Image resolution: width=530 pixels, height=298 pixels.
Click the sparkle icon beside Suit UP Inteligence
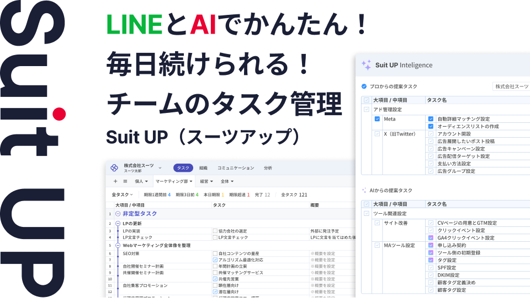366,65
